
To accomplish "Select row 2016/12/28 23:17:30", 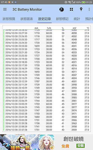I will pos(47,65).
